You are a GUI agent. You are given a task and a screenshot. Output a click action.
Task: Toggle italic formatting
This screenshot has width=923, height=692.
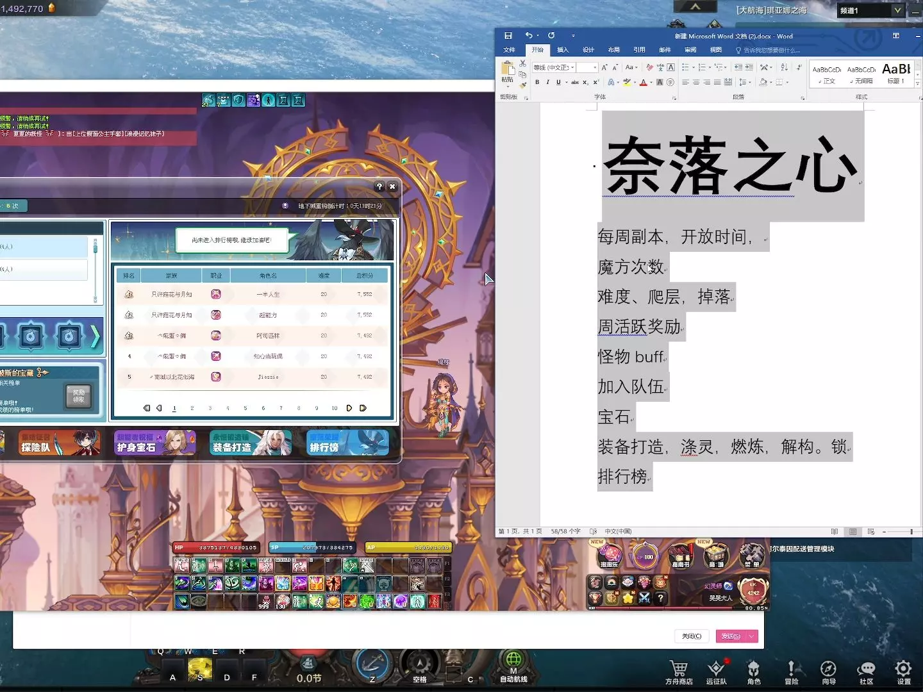(547, 82)
